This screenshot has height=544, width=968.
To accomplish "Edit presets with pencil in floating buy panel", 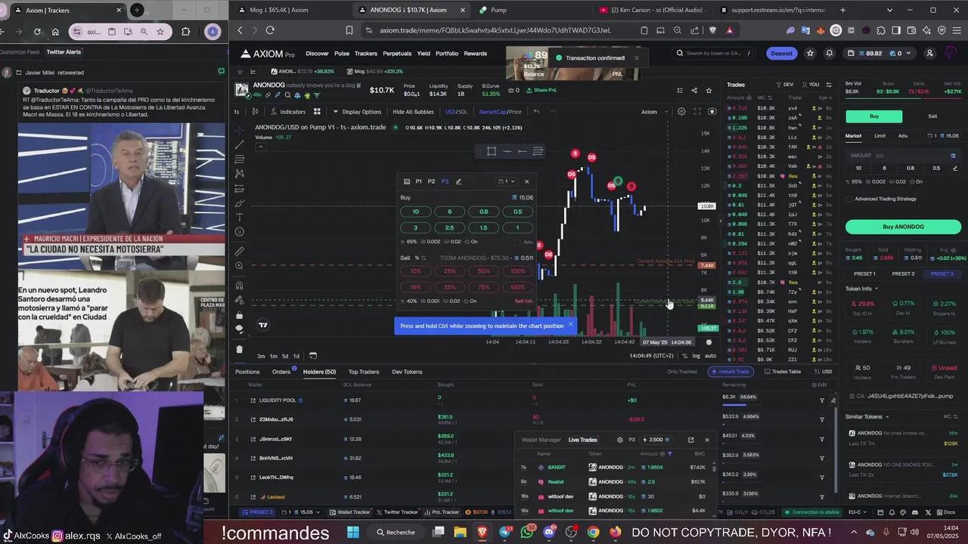I will point(458,181).
